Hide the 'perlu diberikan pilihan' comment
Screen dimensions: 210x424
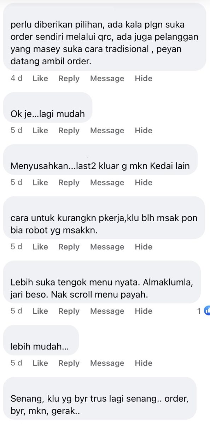(143, 78)
